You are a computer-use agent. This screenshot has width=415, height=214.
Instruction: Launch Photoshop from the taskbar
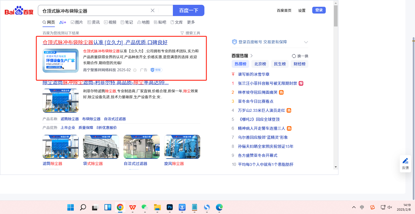(169, 208)
